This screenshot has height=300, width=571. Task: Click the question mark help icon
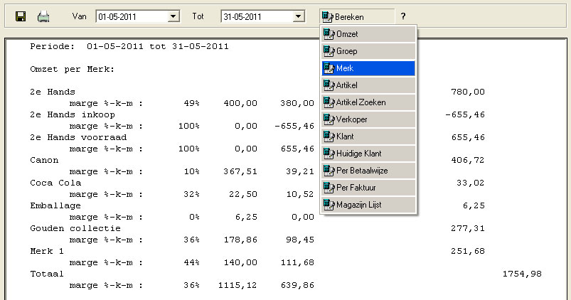pyautogui.click(x=403, y=16)
